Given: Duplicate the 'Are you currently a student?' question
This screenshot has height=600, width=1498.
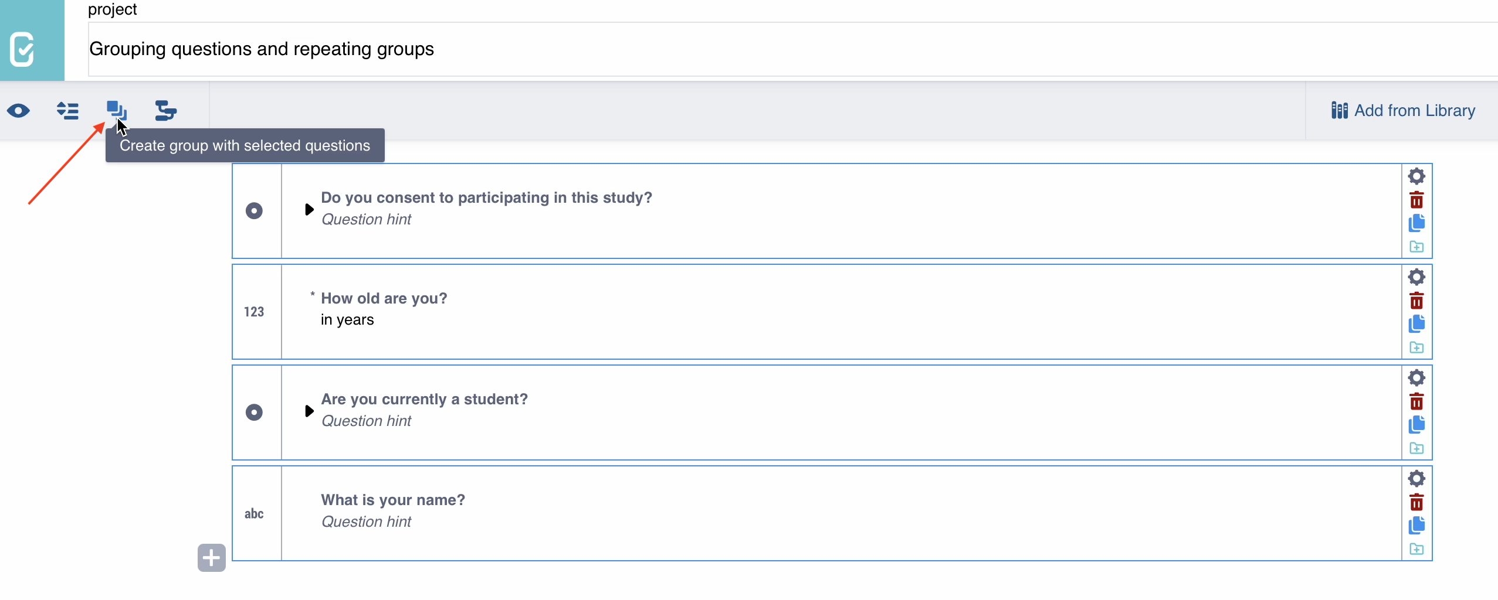Looking at the screenshot, I should coord(1416,425).
